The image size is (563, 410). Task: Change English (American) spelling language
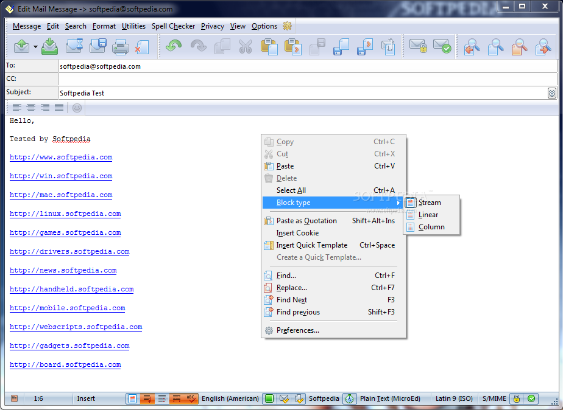pos(230,398)
